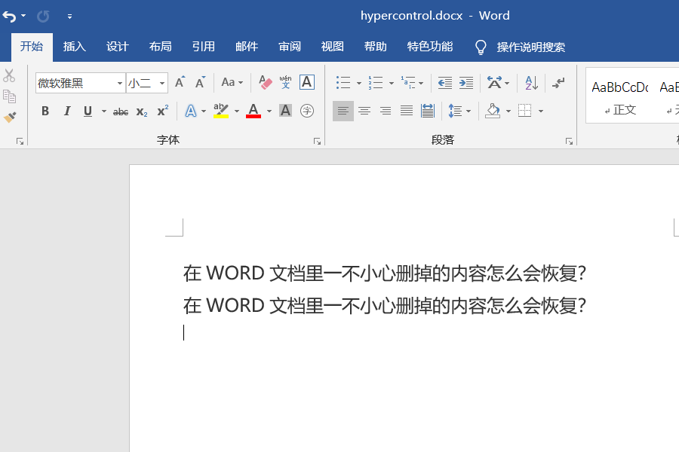
Task: Apply bullet list
Action: click(x=343, y=82)
